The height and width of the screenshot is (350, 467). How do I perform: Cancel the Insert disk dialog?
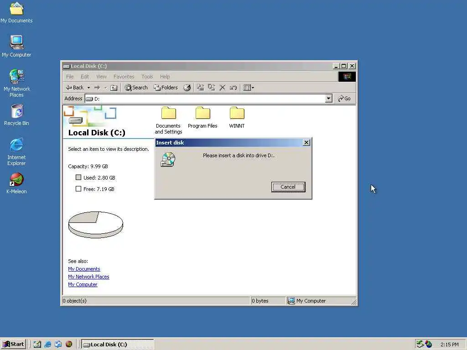tap(288, 187)
